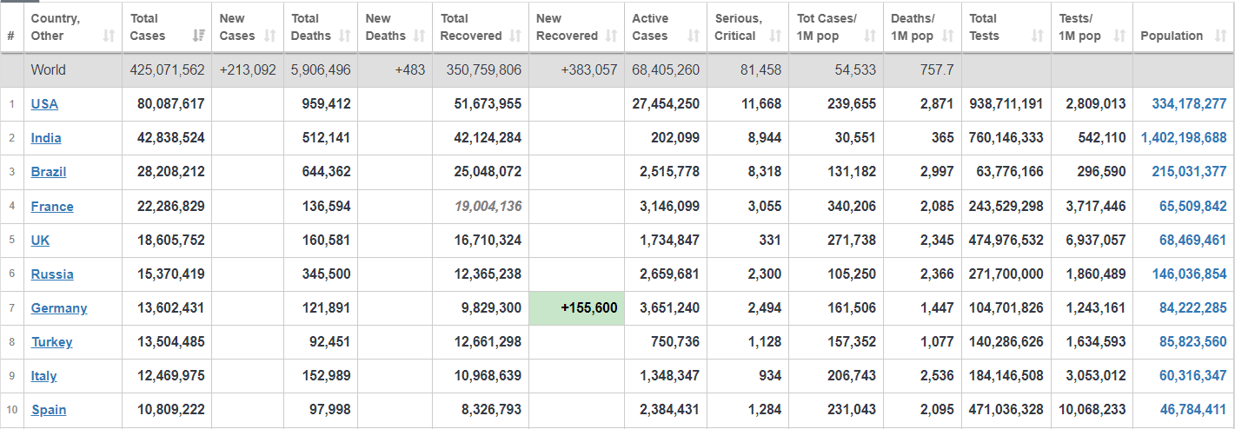Select France cases per million 340,206
This screenshot has width=1235, height=429.
click(x=852, y=207)
